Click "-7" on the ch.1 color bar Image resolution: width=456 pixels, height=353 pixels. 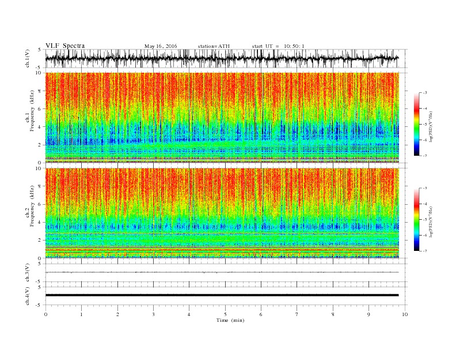(425, 156)
